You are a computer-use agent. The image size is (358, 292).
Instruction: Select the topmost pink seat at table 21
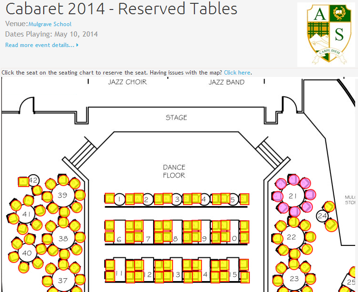294,179
